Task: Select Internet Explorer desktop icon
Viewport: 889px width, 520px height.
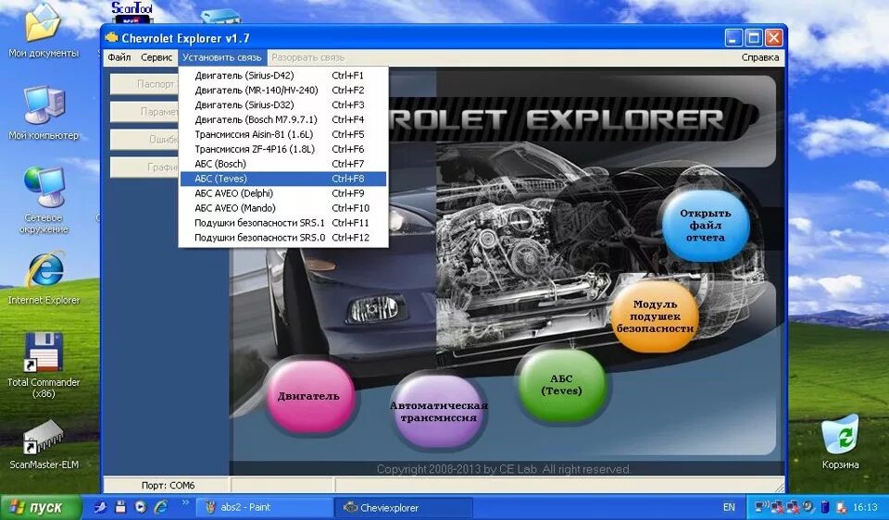Action: click(x=44, y=279)
